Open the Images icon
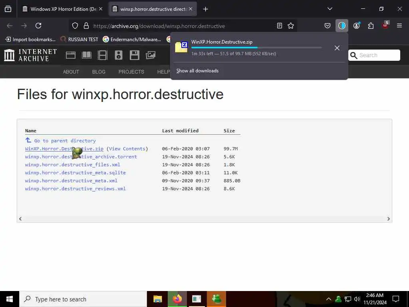 [x=151, y=55]
